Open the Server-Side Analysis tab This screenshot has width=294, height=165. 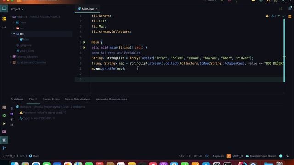click(x=78, y=99)
